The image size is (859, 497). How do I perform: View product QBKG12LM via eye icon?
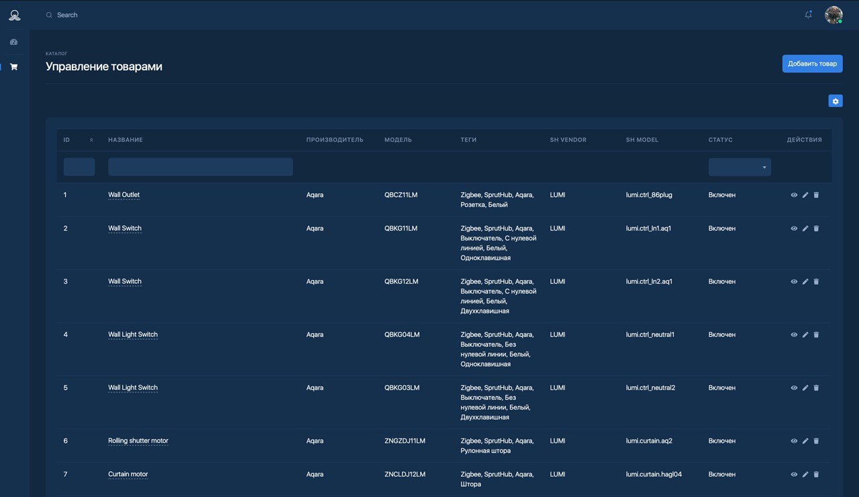pyautogui.click(x=794, y=281)
